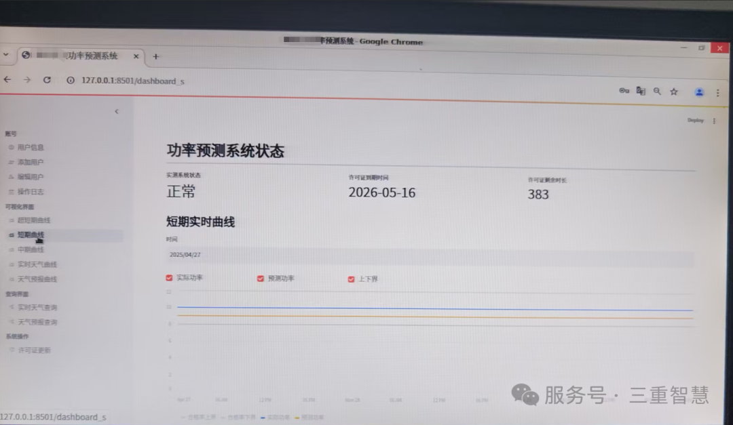The image size is (733, 425).
Task: Click the 用户信息 user info icon
Action: click(x=12, y=147)
